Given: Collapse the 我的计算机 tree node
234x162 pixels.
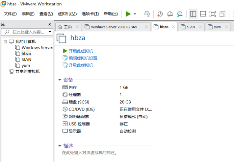Looking at the screenshot, I should point(5,42).
